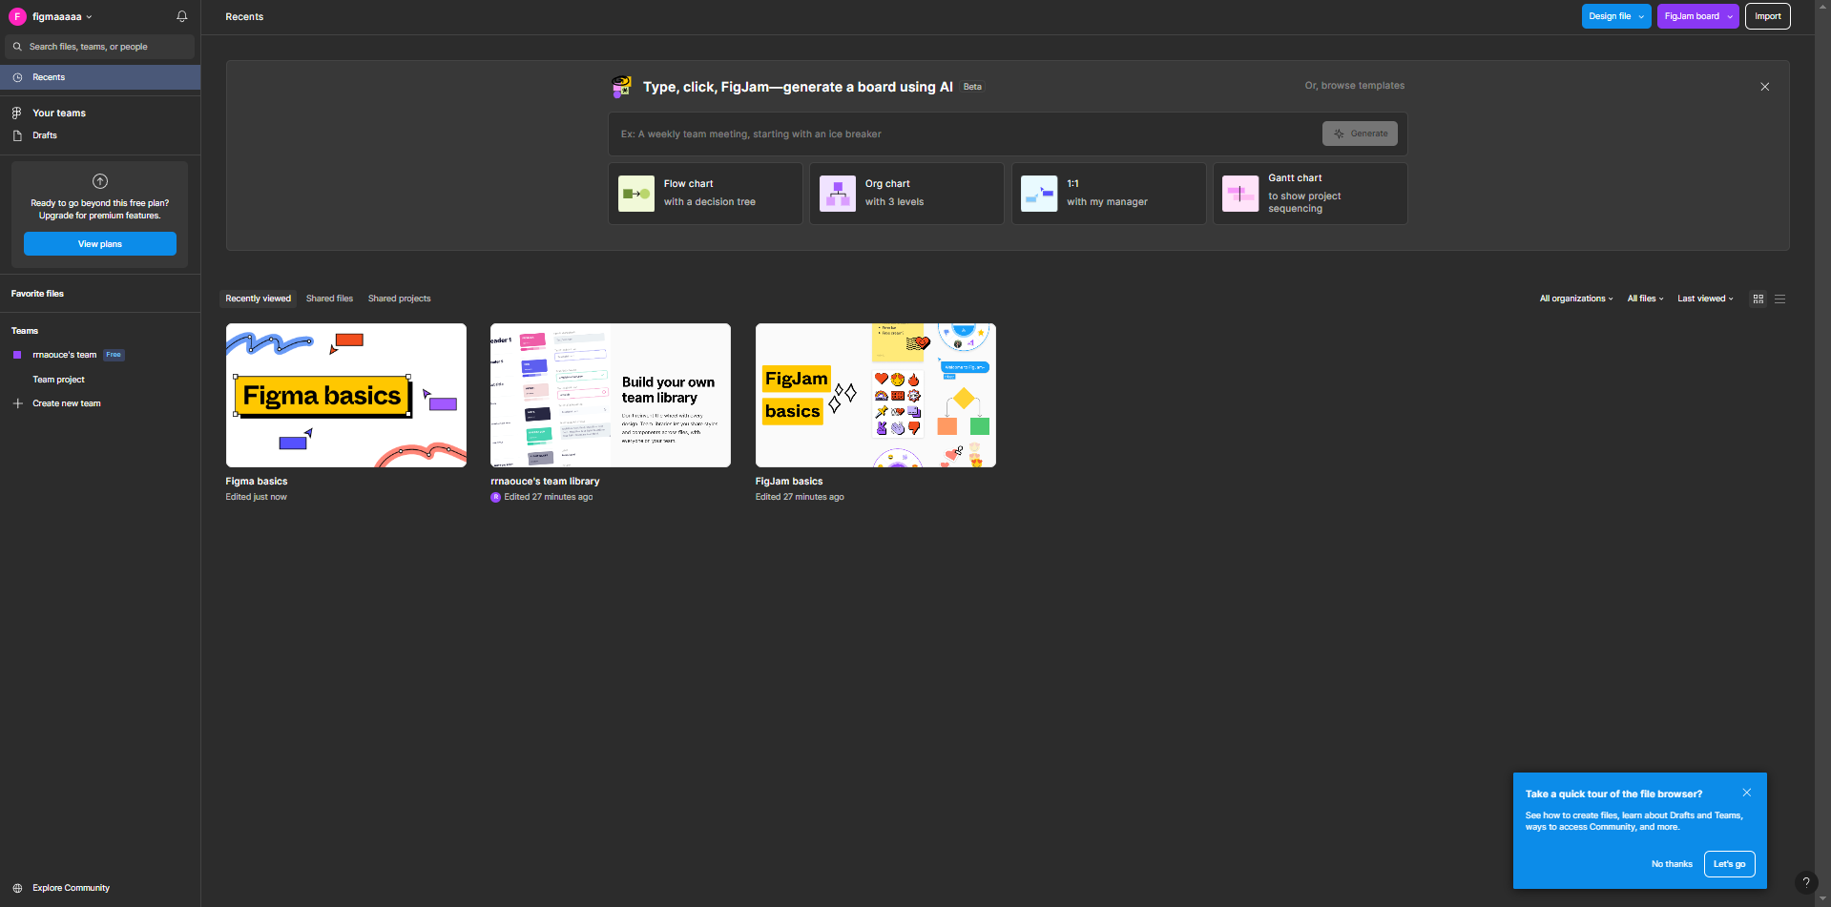Select 1:1 with my manager template
The image size is (1831, 907).
tap(1109, 194)
